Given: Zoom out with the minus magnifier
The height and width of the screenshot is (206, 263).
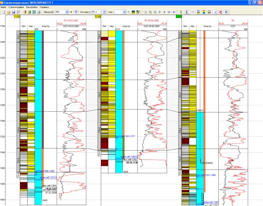Looking at the screenshot, I should (x=155, y=12).
